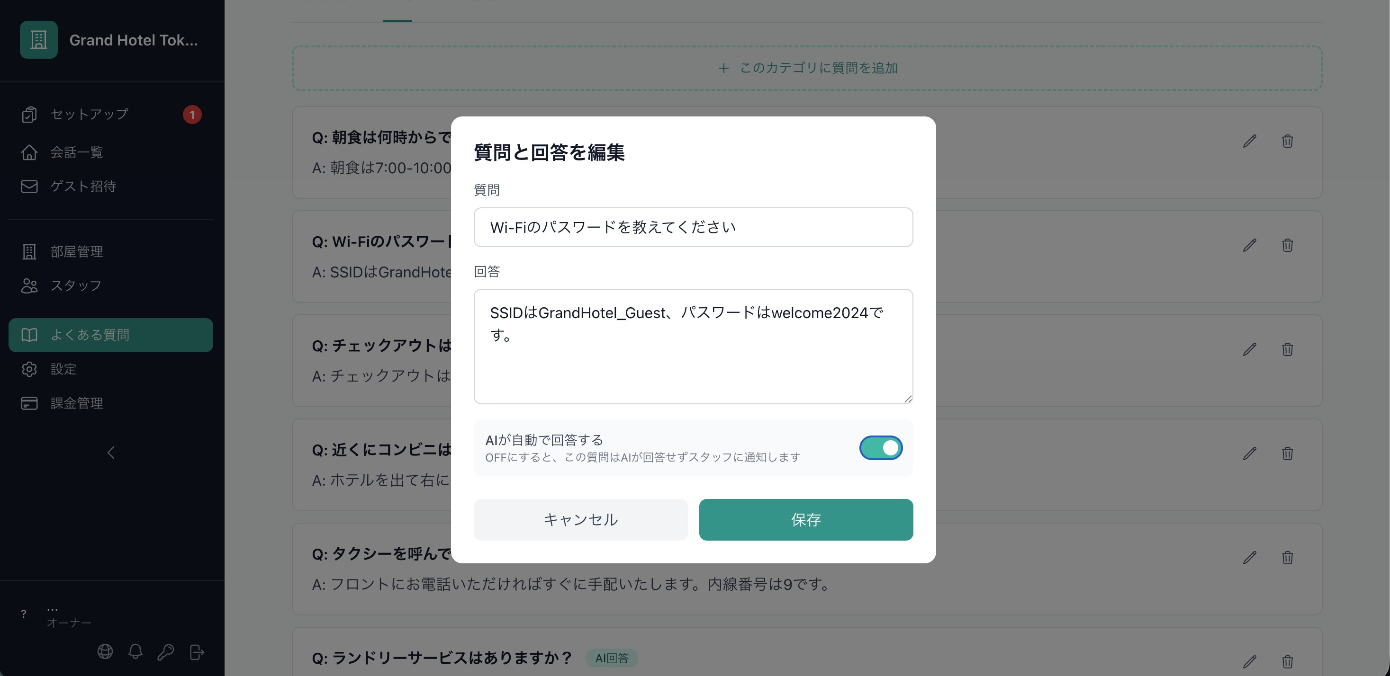
Task: Click キャンセル button
Action: [581, 520]
